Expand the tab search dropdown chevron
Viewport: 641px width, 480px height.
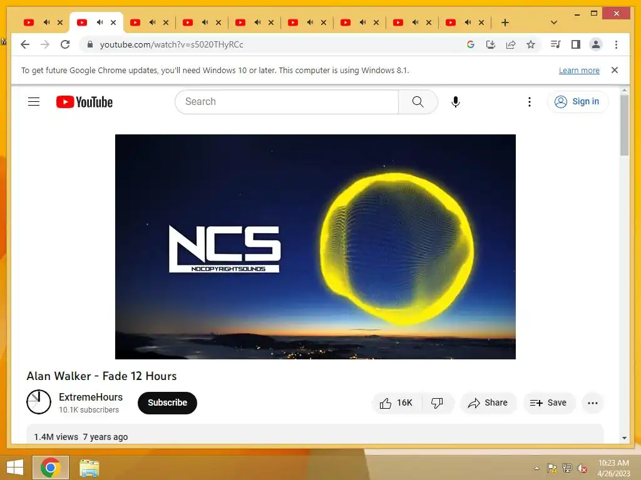coord(554,22)
